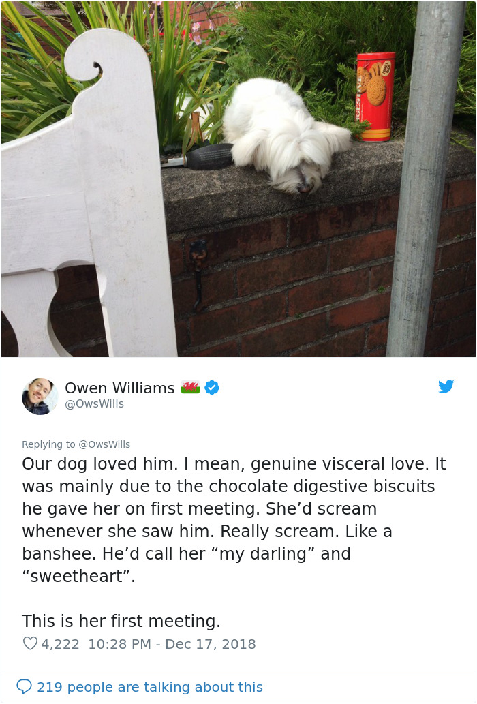Like the tweet with the heart icon
This screenshot has width=477, height=704.
tap(30, 643)
